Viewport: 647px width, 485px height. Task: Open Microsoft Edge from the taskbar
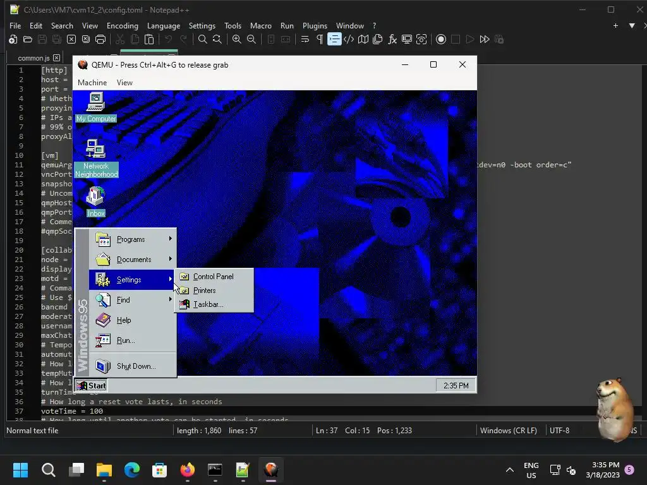tap(132, 470)
